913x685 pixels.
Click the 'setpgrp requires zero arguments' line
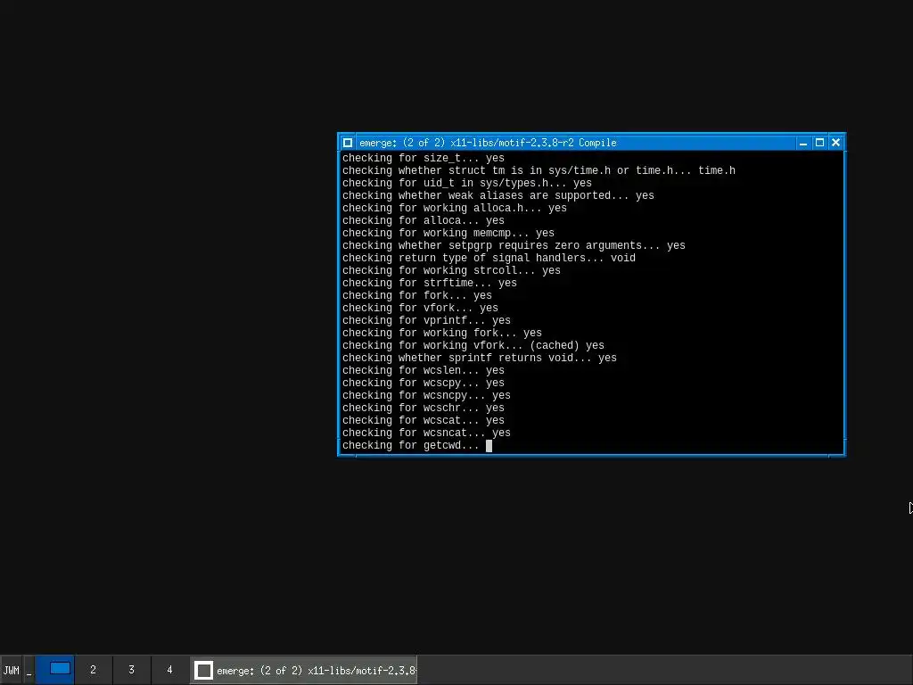tap(514, 246)
